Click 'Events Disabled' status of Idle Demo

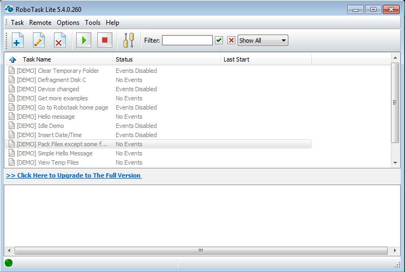tap(136, 126)
